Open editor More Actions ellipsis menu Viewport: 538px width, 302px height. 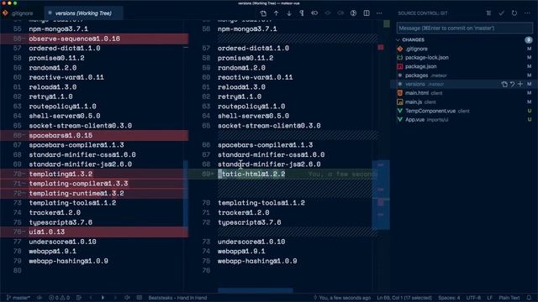point(379,13)
